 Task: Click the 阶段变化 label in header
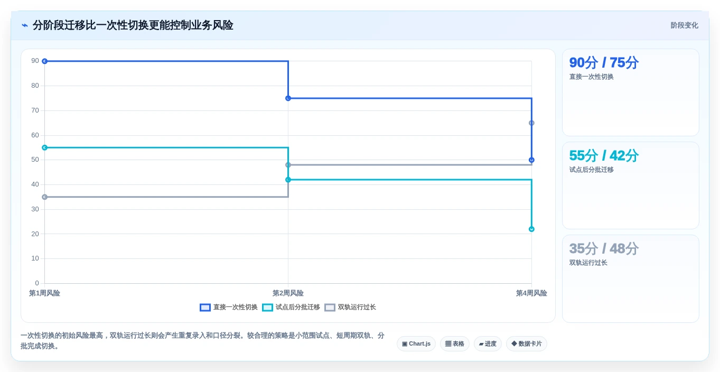(684, 25)
